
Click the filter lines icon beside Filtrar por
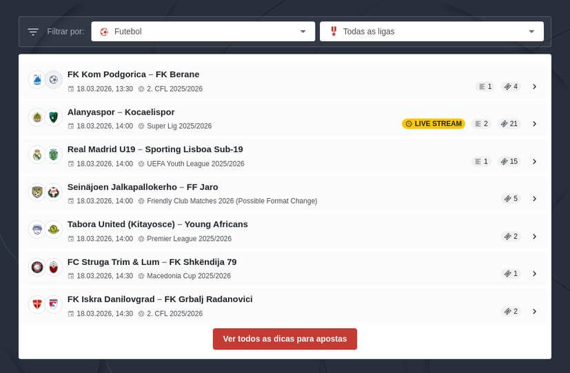pyautogui.click(x=33, y=32)
